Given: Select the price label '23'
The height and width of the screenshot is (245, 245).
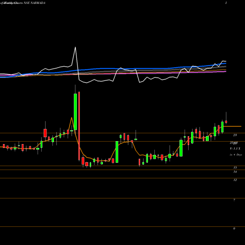Looking at the screenshot, I should [235, 135].
